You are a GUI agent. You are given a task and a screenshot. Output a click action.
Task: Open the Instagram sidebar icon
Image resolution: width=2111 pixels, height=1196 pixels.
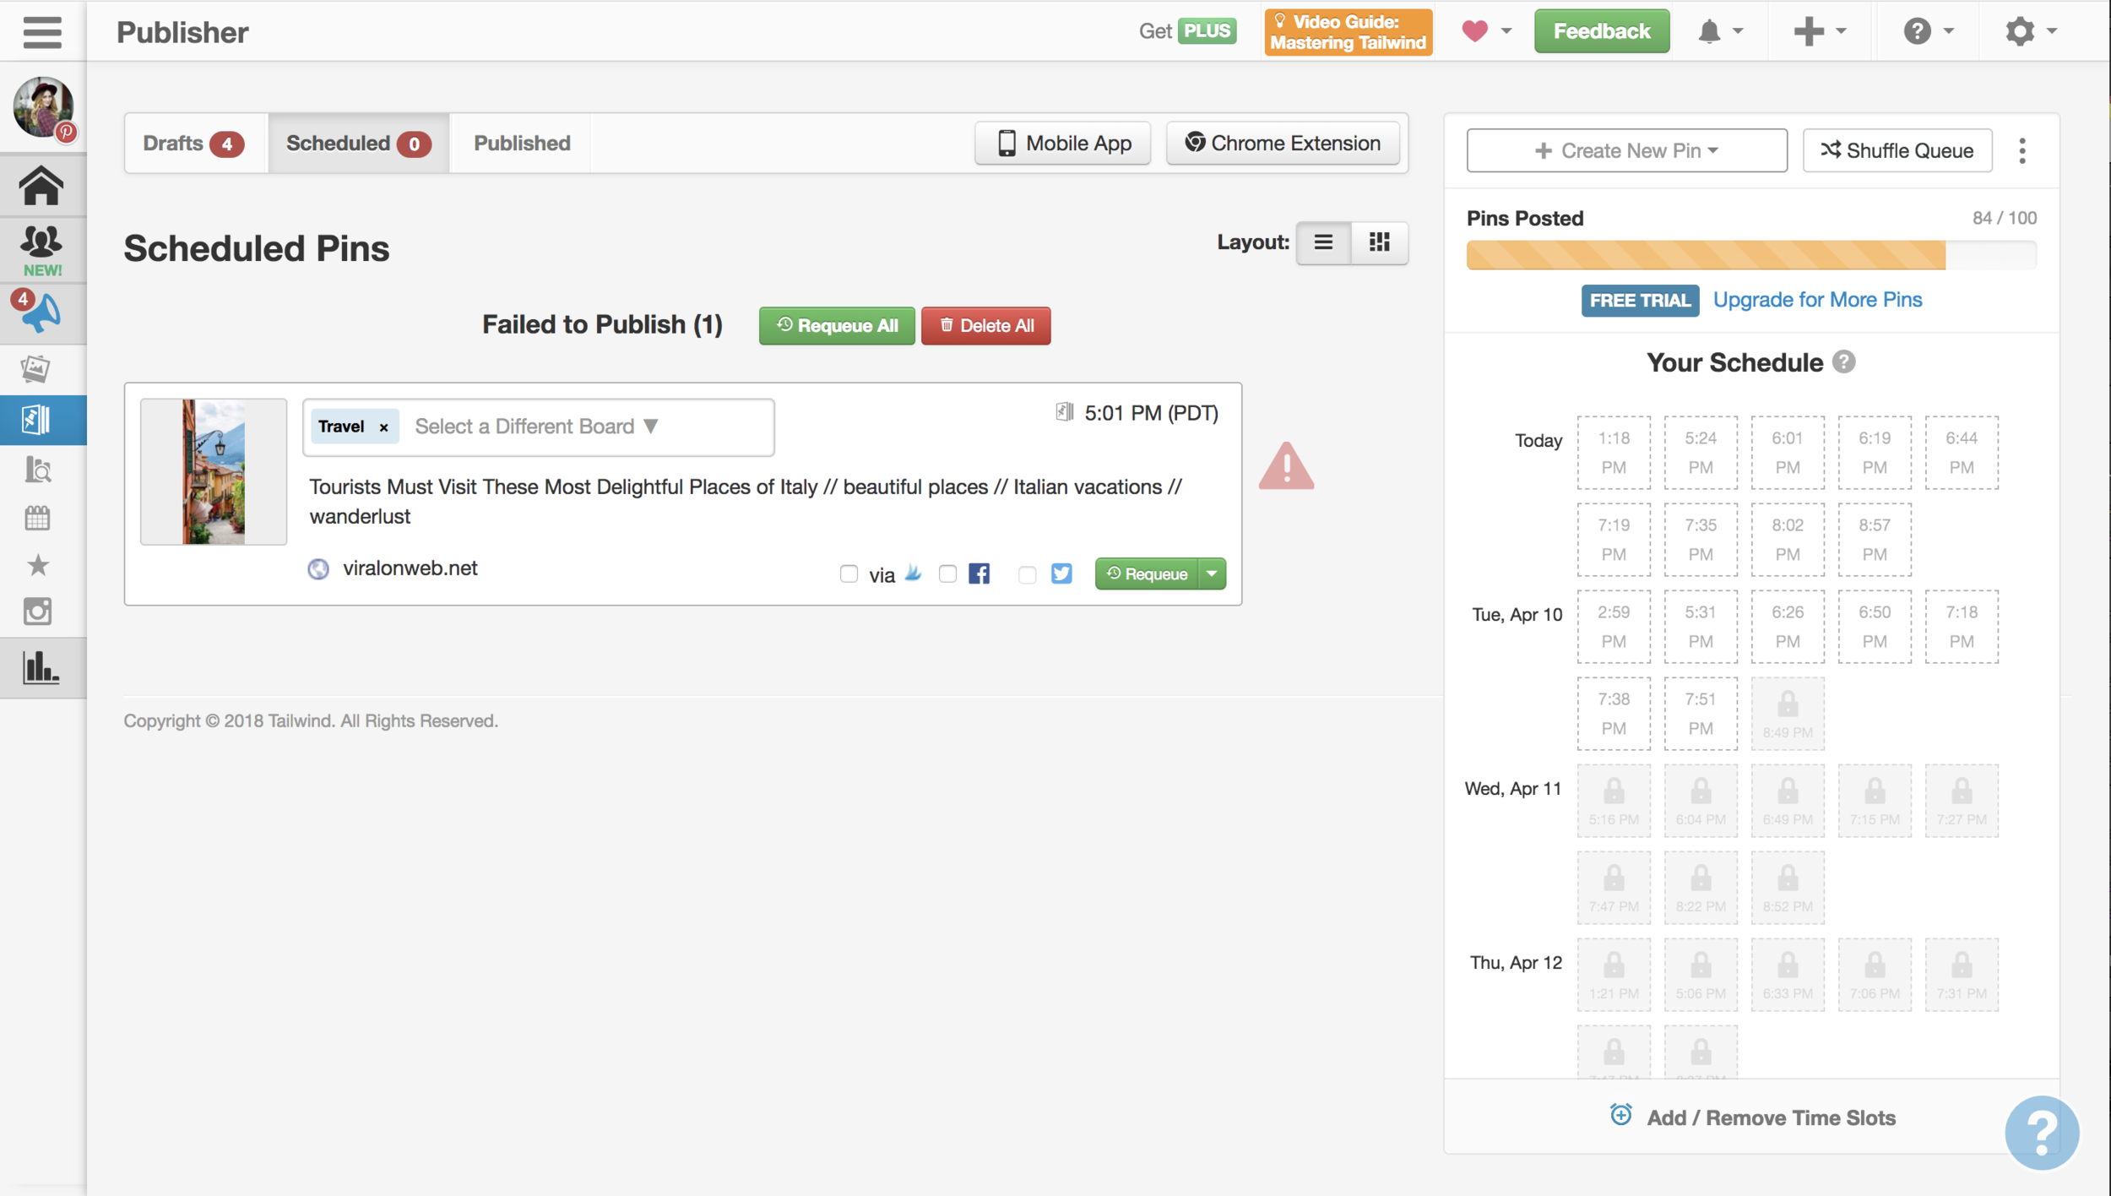[x=37, y=611]
